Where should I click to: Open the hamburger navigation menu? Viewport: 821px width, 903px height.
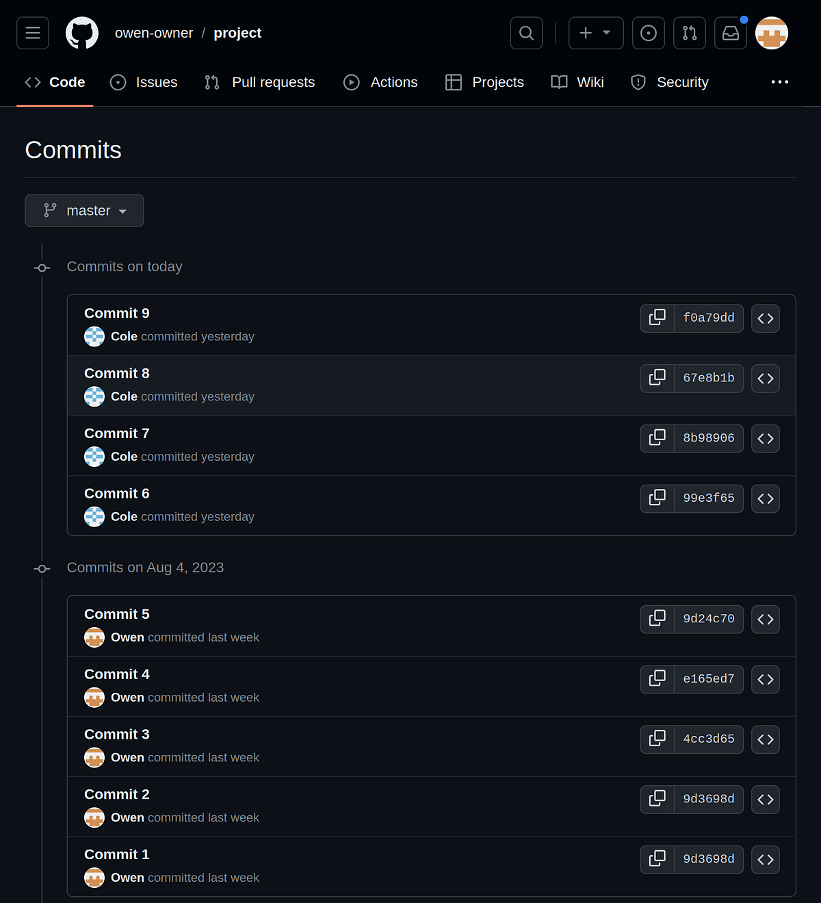tap(32, 32)
